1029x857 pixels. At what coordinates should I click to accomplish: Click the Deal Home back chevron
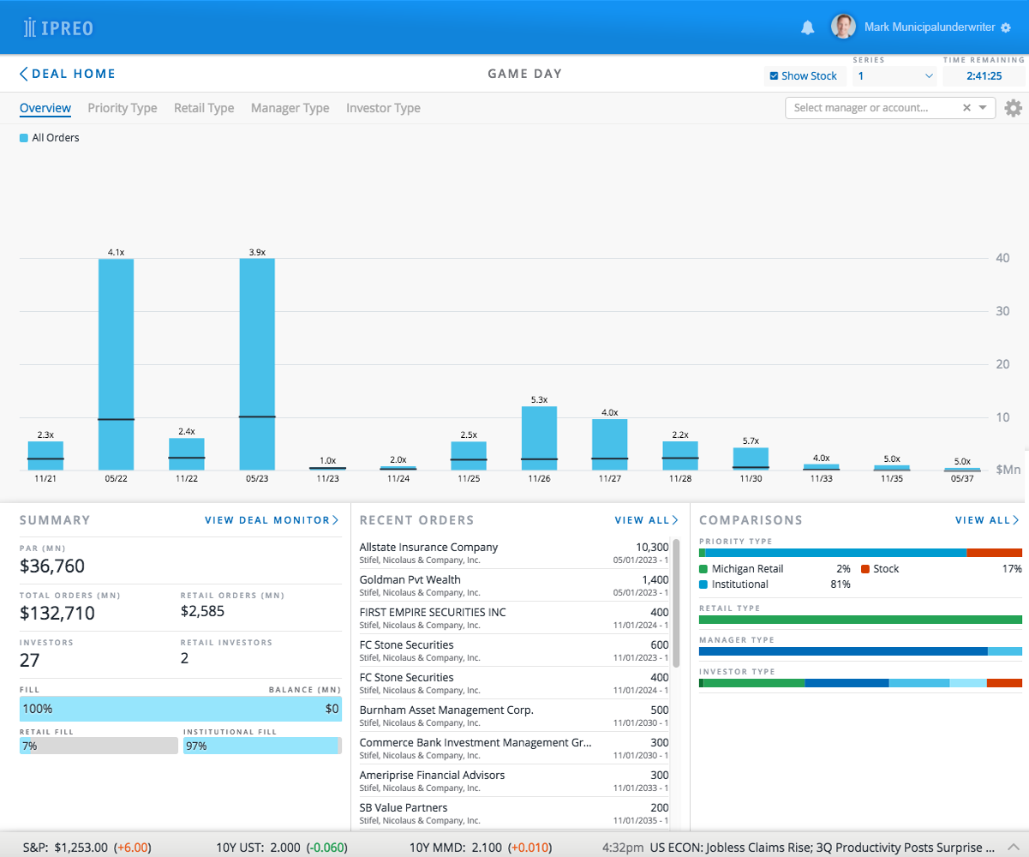pyautogui.click(x=24, y=75)
